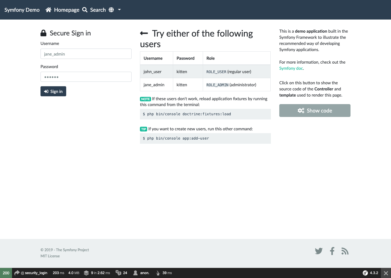Open the Homepage nav link
Image resolution: width=391 pixels, height=278 pixels.
pyautogui.click(x=66, y=10)
